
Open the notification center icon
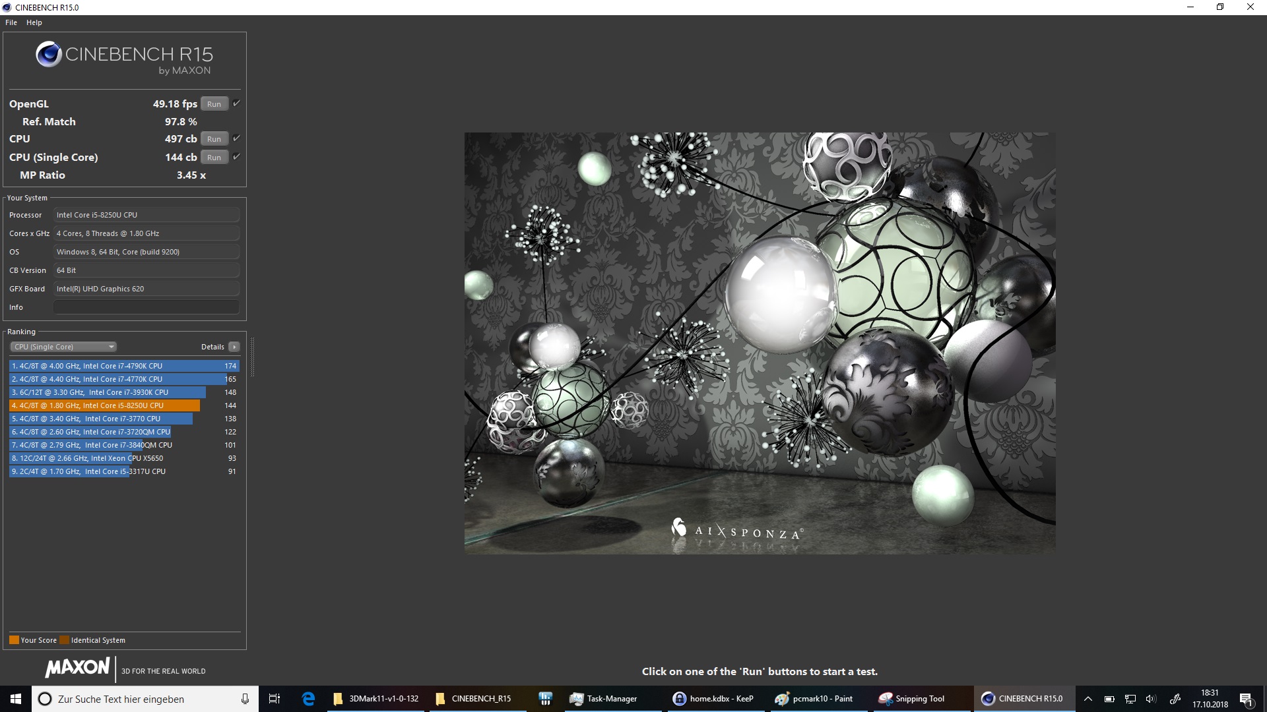click(x=1246, y=699)
